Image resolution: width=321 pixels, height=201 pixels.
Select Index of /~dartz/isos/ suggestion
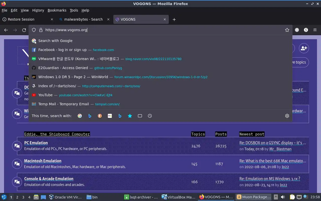pyautogui.click(x=160, y=86)
